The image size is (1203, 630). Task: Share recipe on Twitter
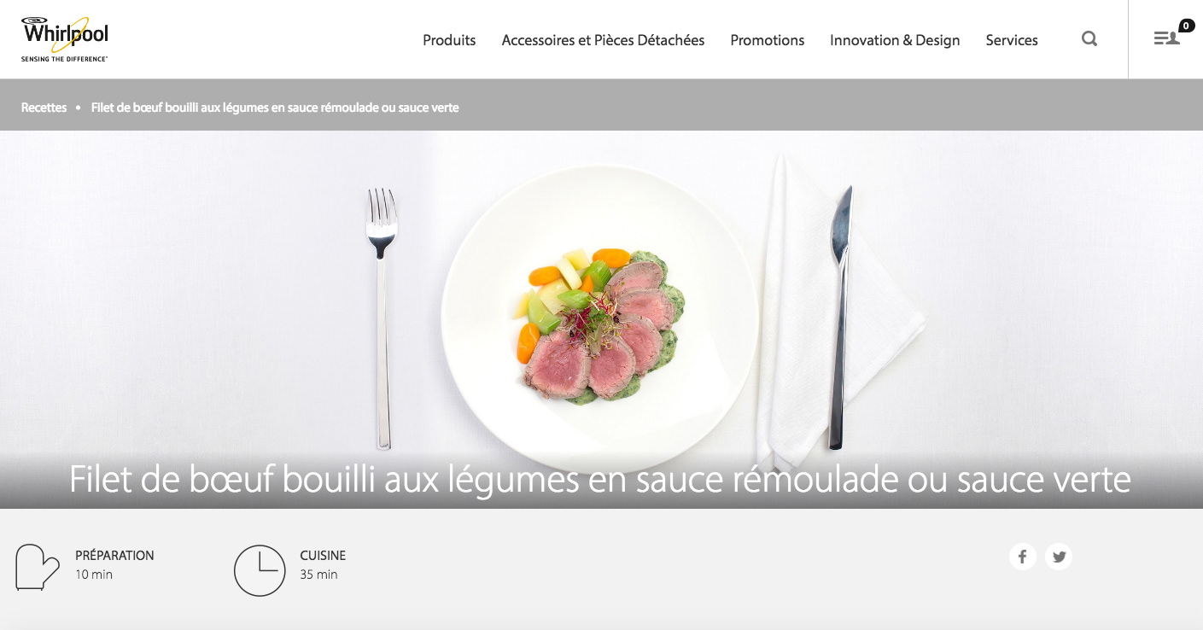point(1059,557)
